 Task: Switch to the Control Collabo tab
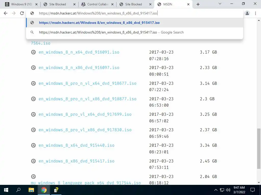pos(97,4)
